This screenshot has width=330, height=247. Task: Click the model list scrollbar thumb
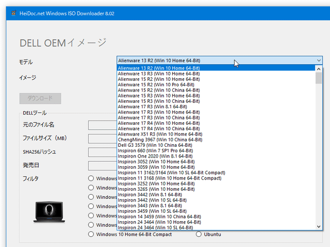319,78
